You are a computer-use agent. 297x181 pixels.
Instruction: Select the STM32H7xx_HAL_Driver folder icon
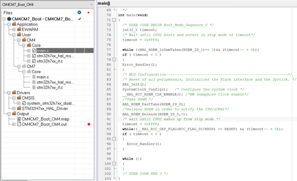(19, 109)
